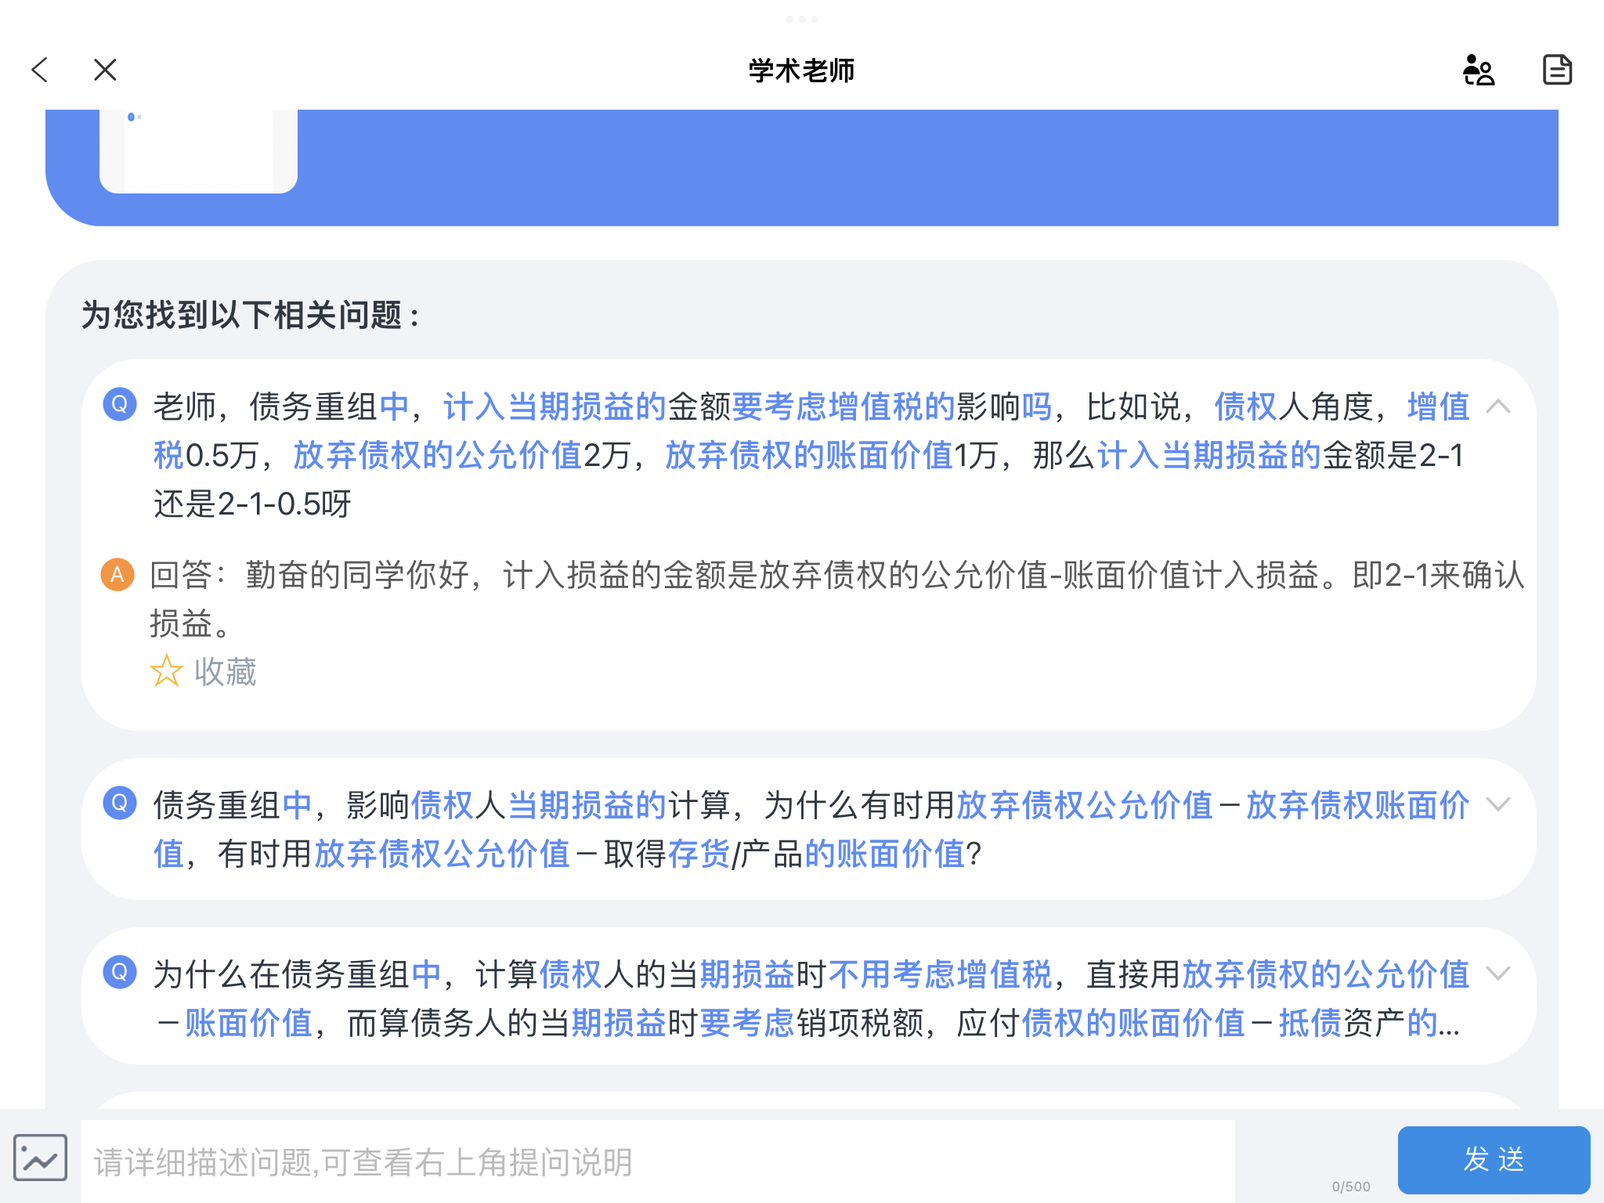Close the page with X icon
Image resolution: width=1604 pixels, height=1203 pixels.
tap(105, 70)
